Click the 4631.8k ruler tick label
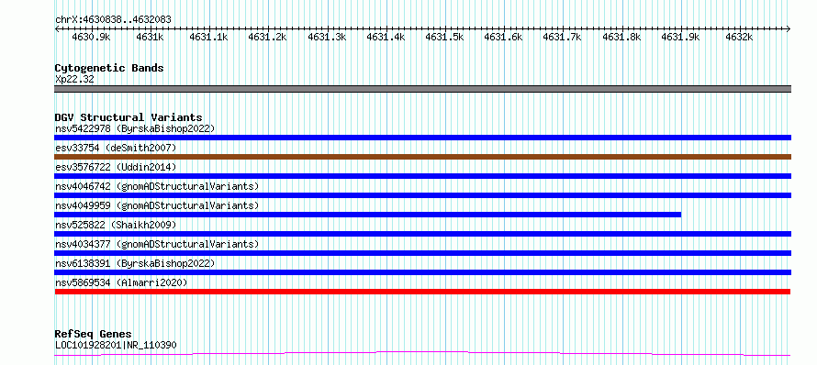The height and width of the screenshot is (365, 817). point(622,38)
